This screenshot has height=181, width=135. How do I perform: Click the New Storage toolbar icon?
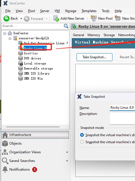point(118,18)
